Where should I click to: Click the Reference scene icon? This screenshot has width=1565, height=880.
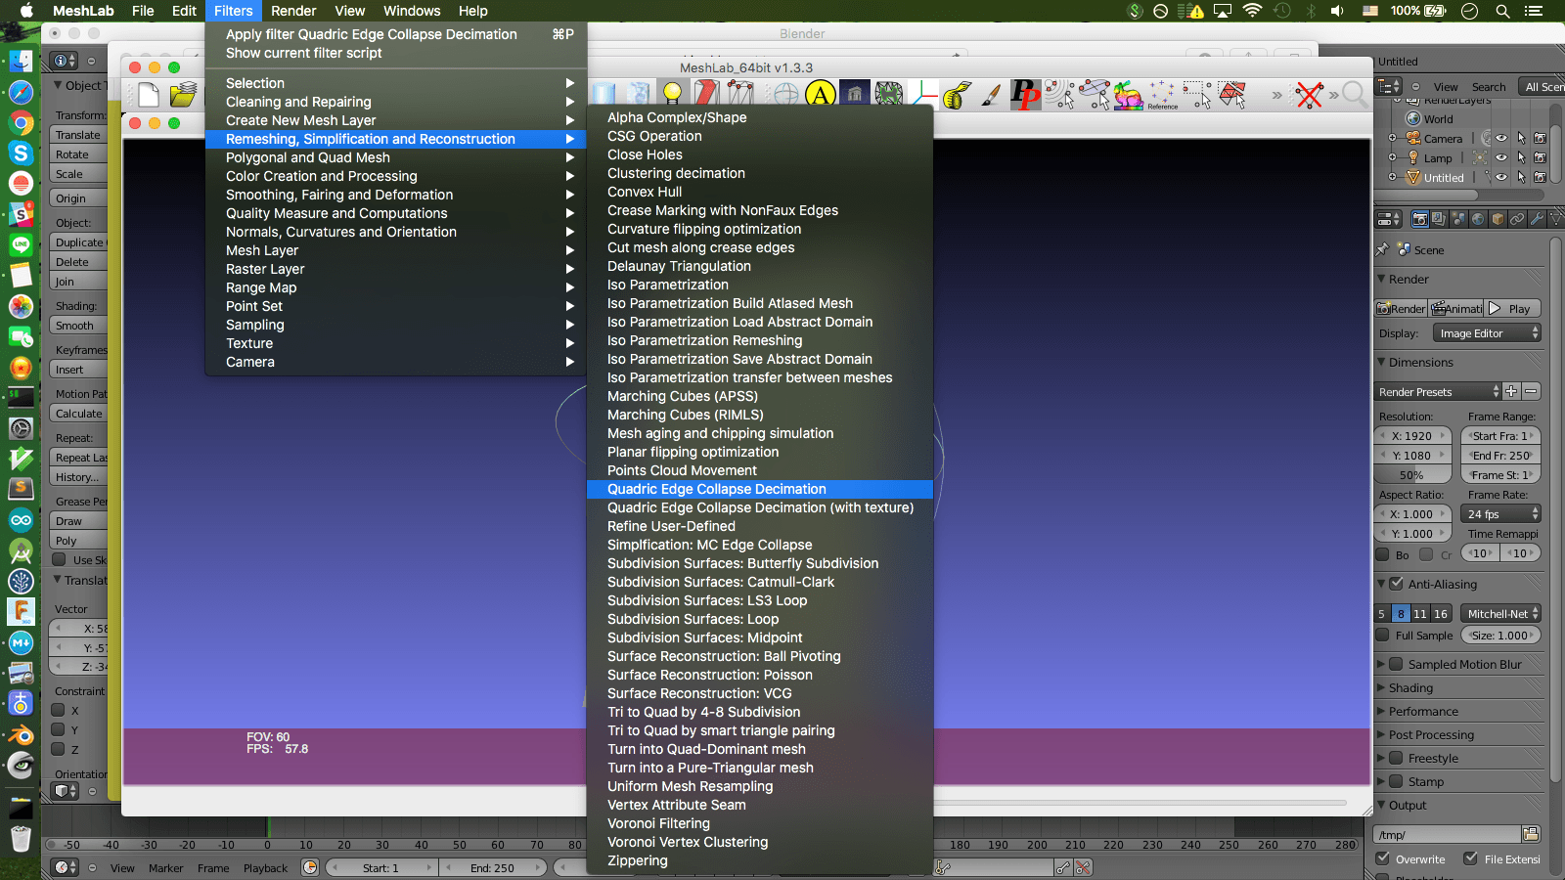1162,95
